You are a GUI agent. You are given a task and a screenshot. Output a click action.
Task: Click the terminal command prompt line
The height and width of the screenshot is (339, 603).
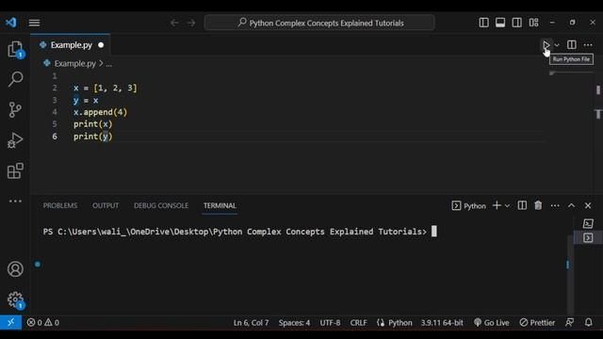click(x=235, y=232)
